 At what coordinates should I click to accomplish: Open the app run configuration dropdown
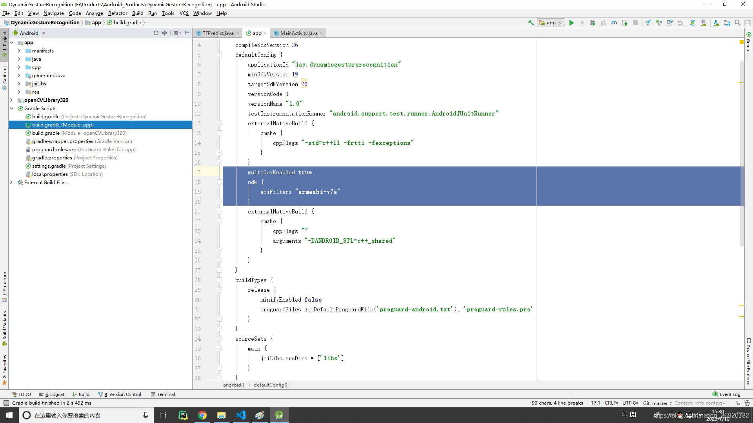[551, 23]
